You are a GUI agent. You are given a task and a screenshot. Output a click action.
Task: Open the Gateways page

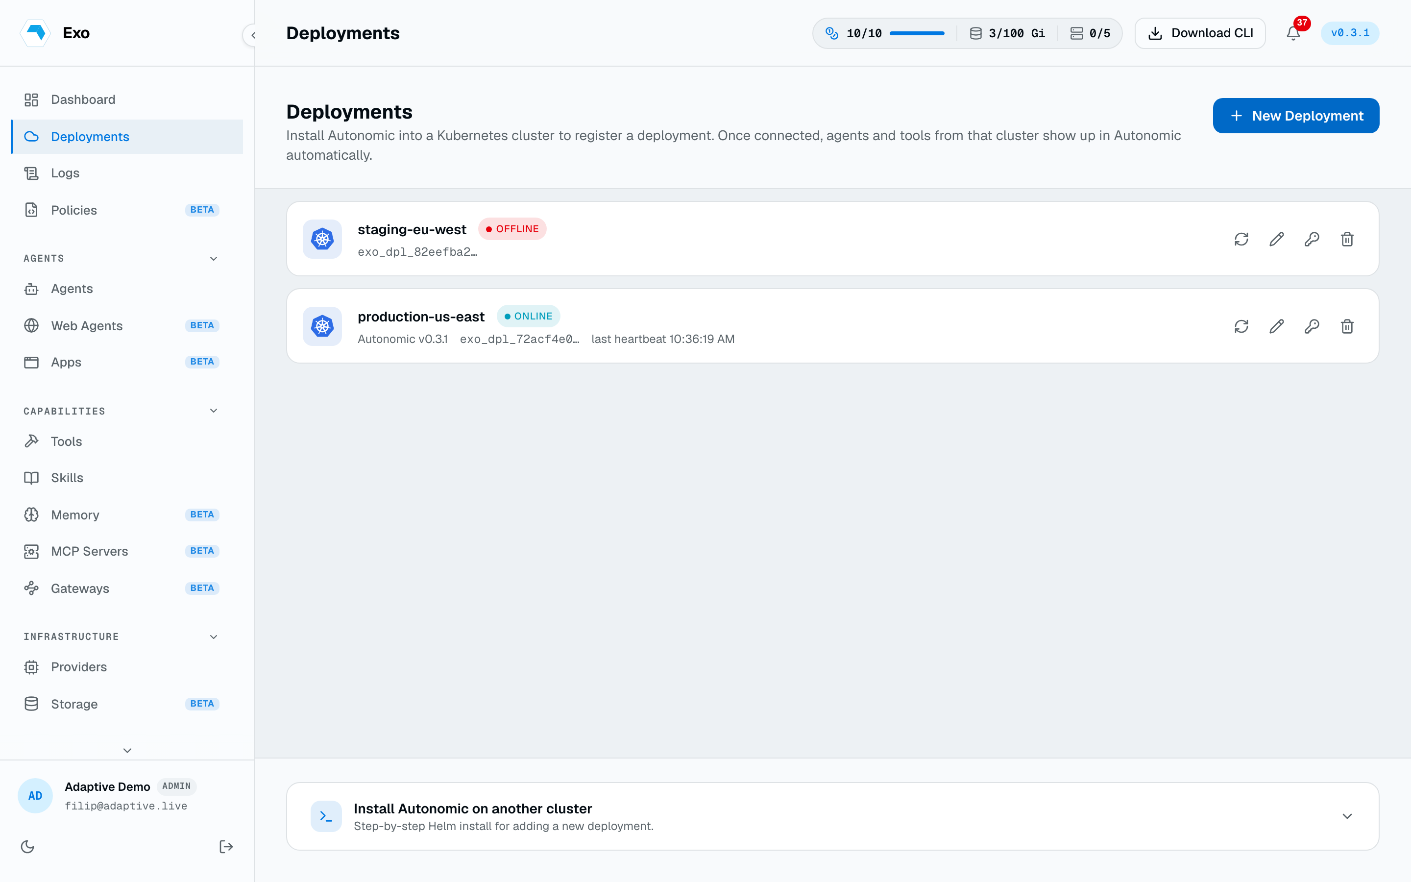[x=126, y=588]
